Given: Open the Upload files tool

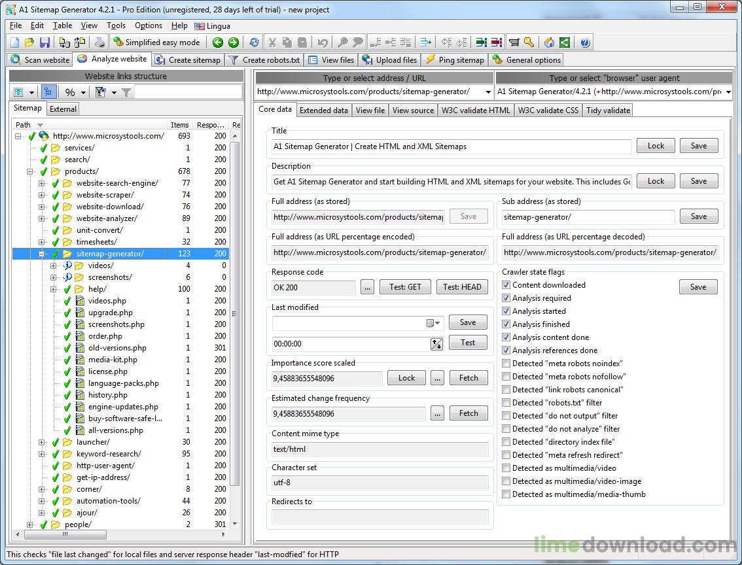Looking at the screenshot, I should pyautogui.click(x=368, y=60).
